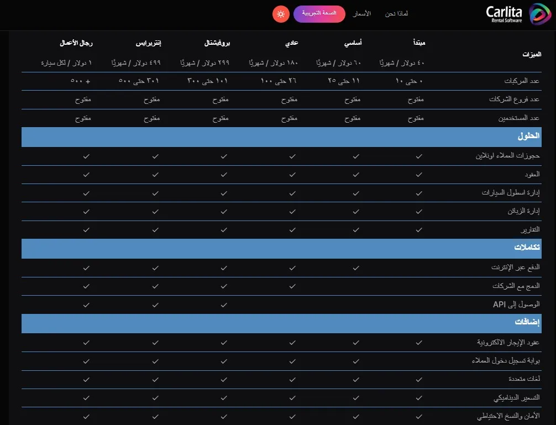Viewport: 556px width, 425px height.
Task: Click the الحلول section header bar
Action: (x=281, y=137)
